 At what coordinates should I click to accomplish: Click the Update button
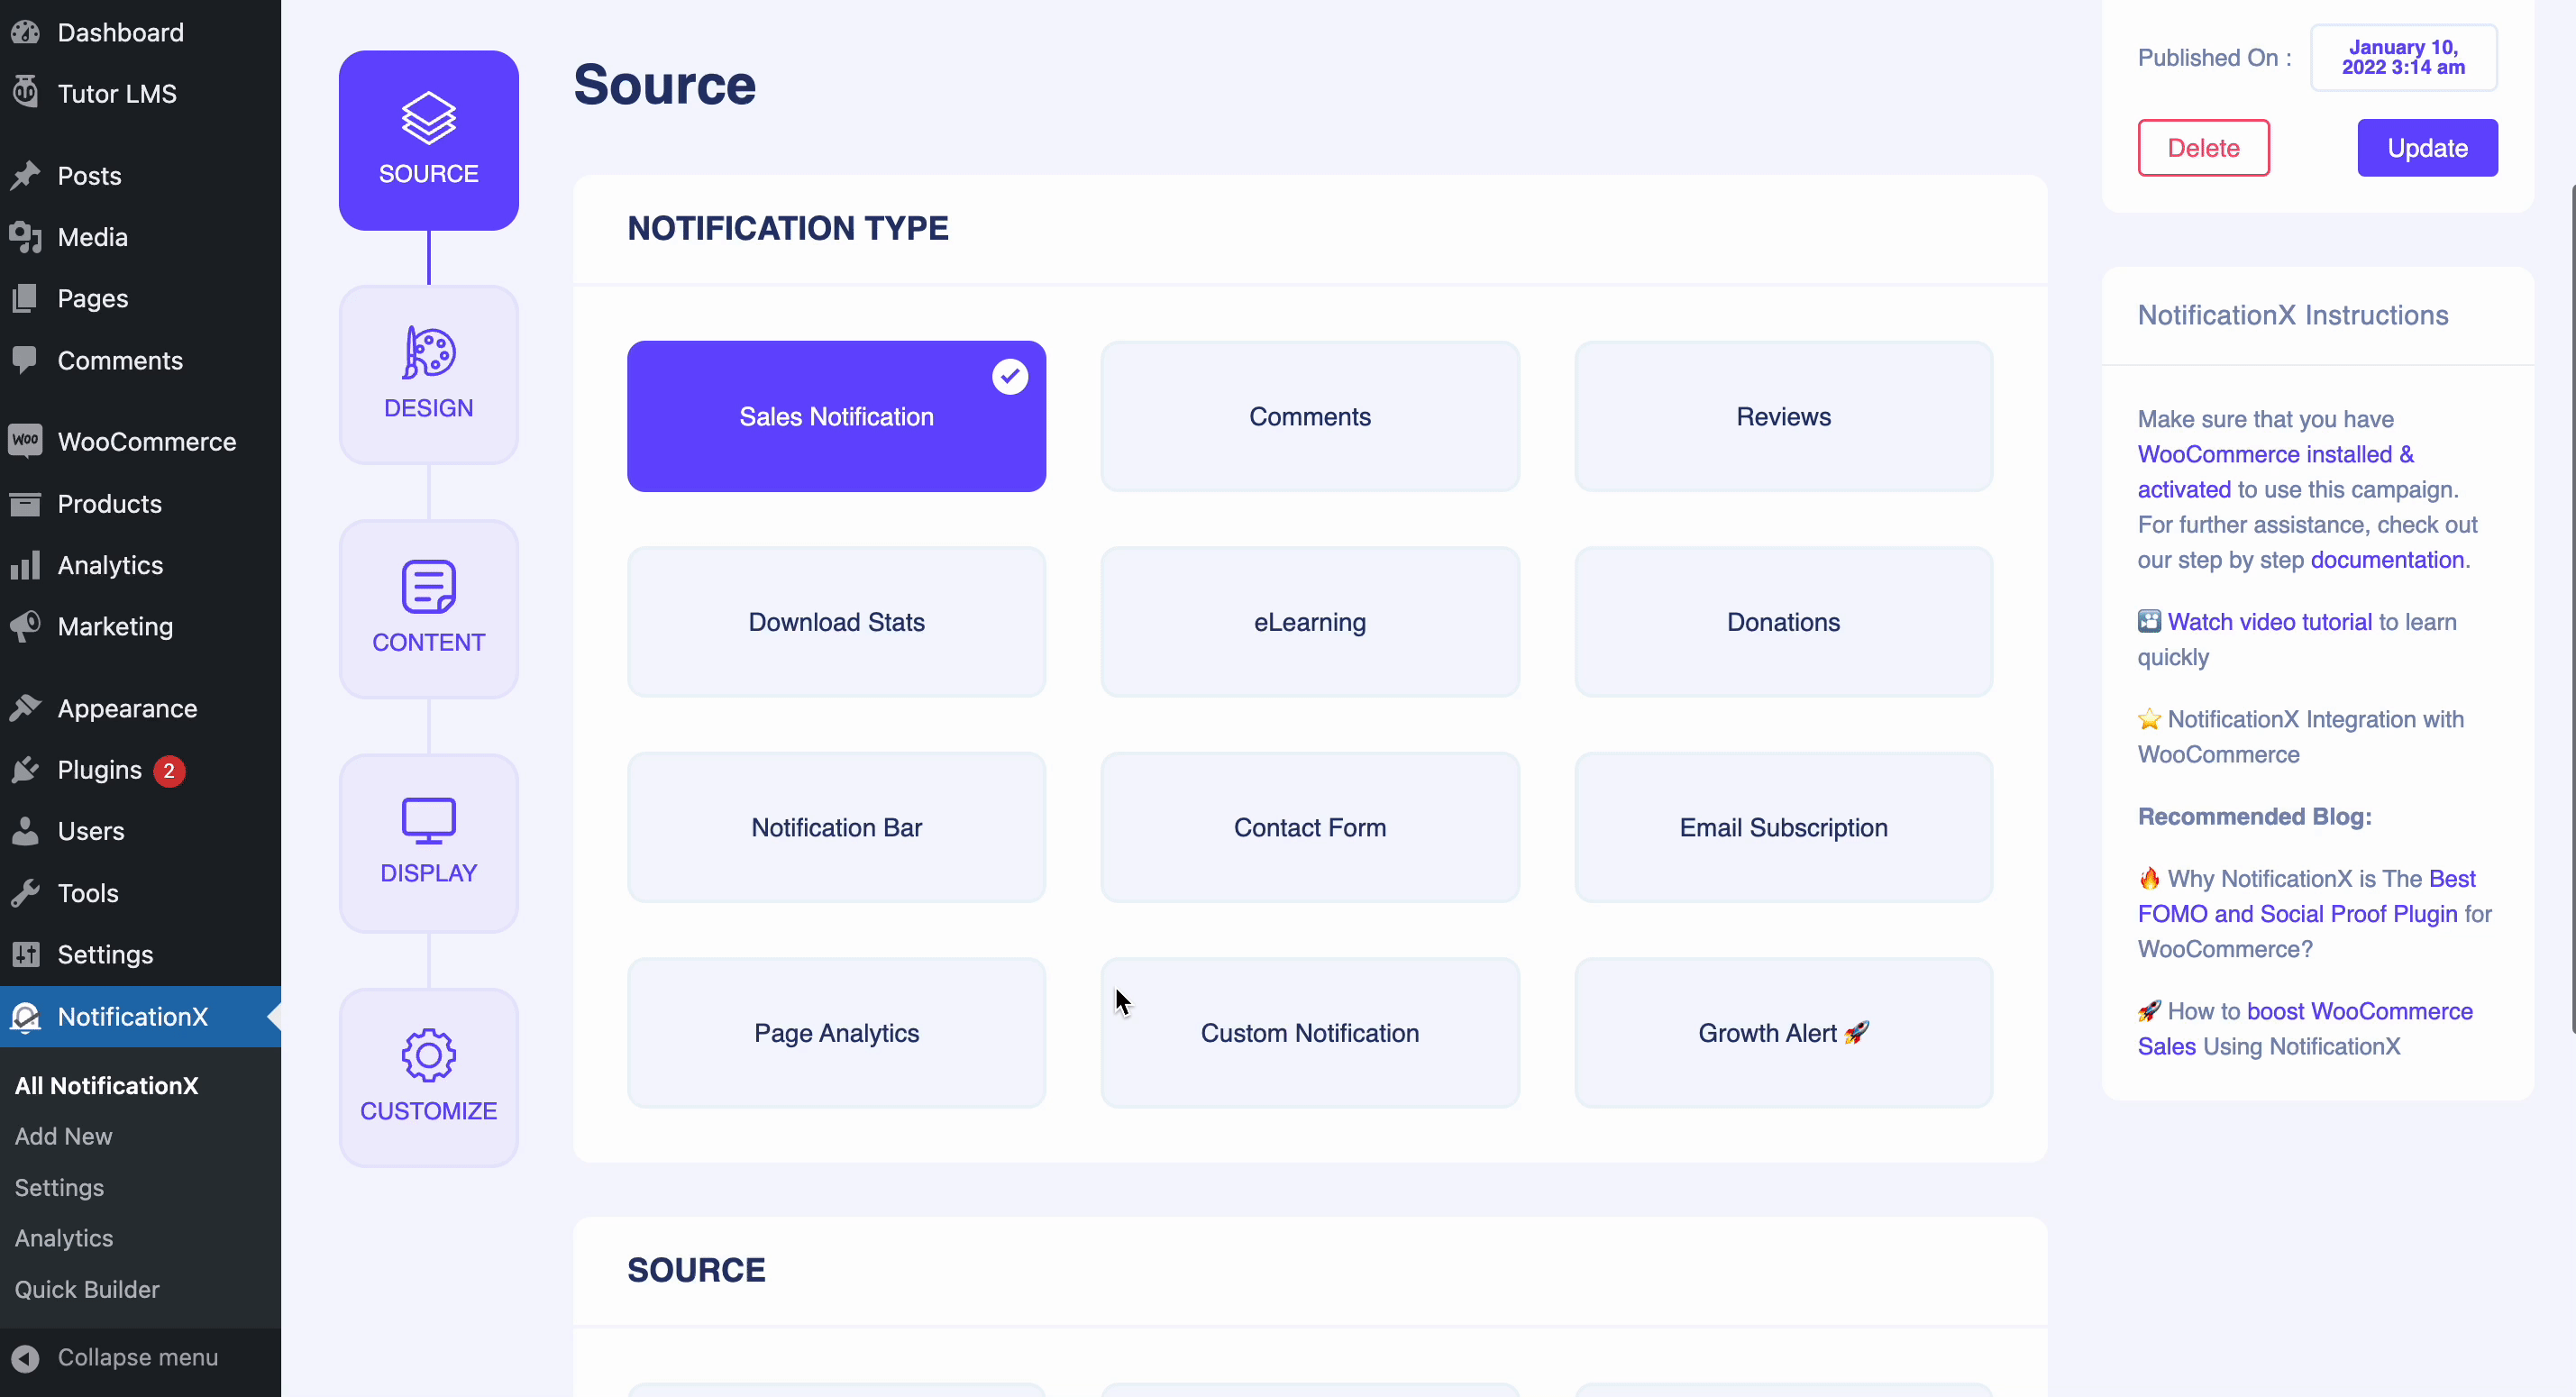point(2426,148)
